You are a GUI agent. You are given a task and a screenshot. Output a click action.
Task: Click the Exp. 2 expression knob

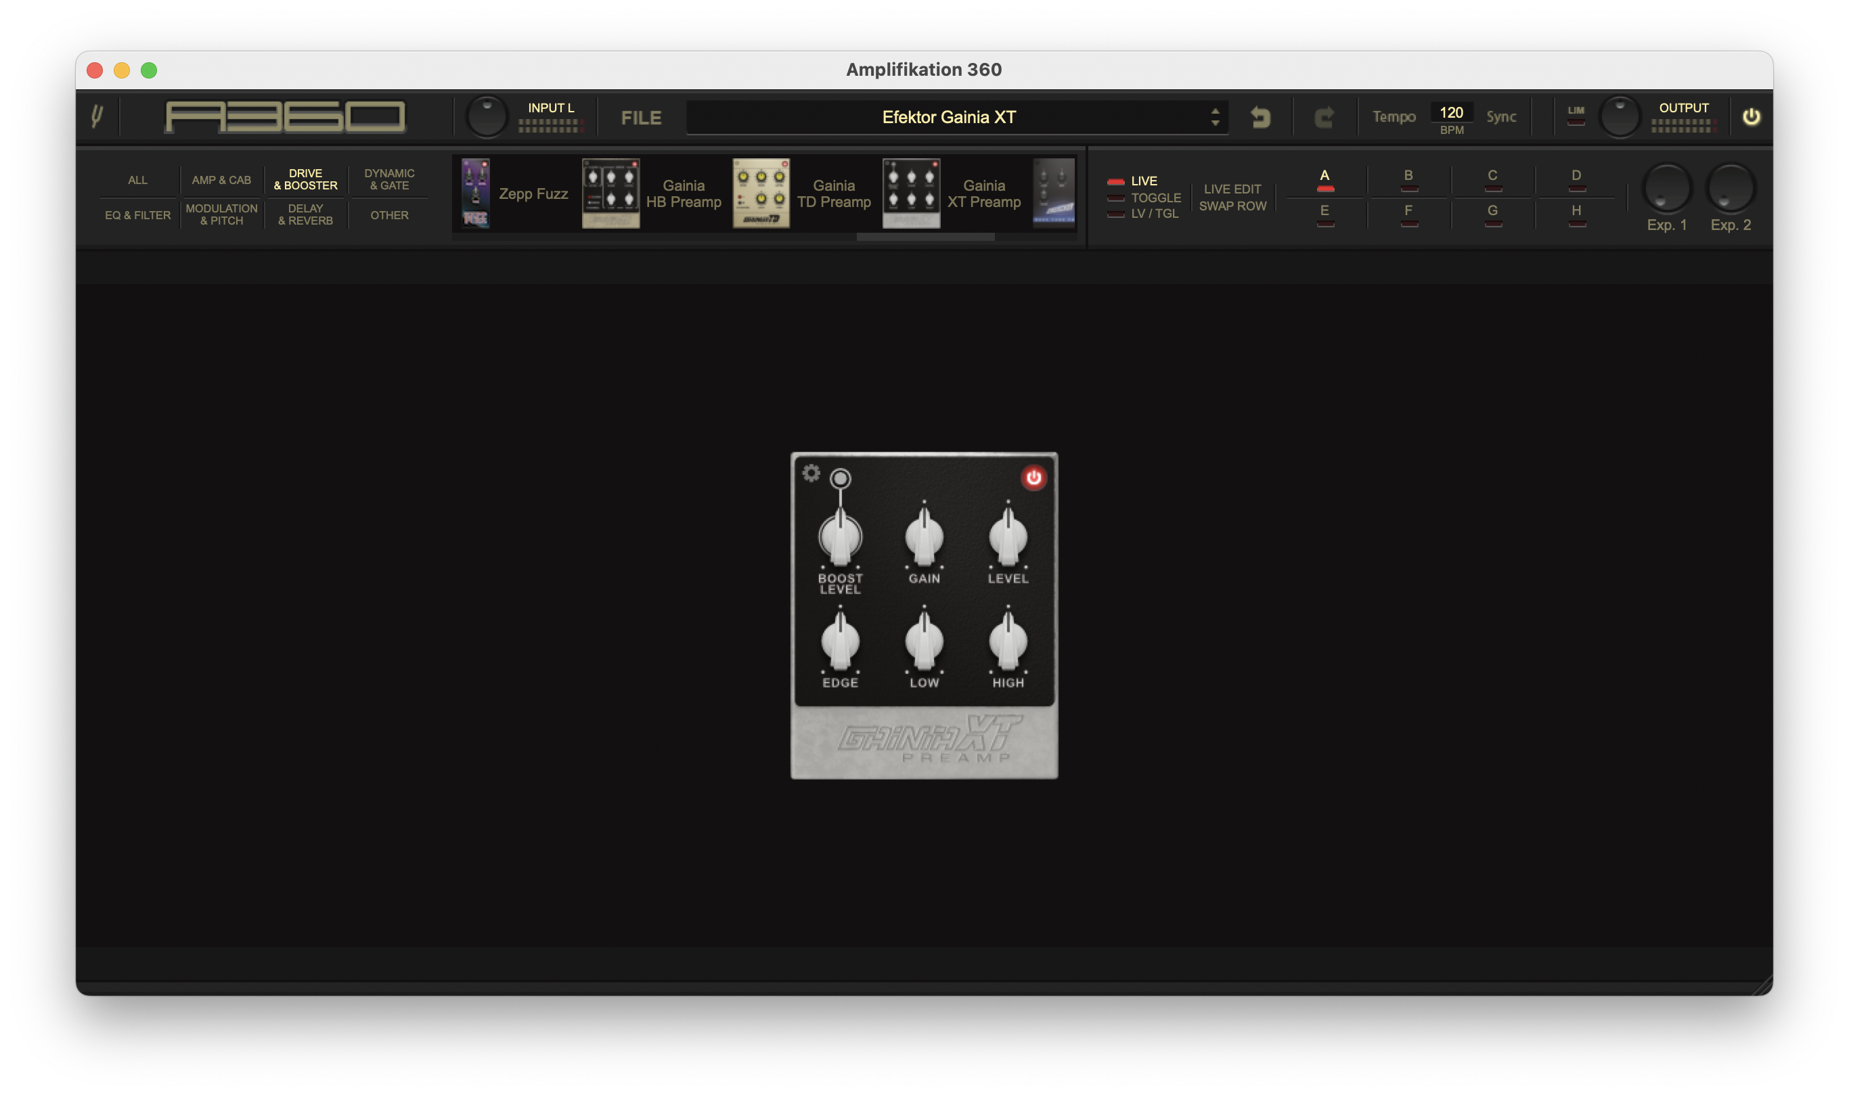pos(1730,187)
